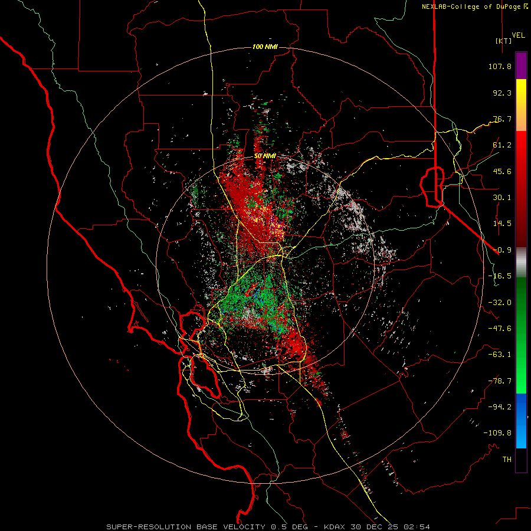Click the Super-Resolution Base Velocity caption
This screenshot has height=531, width=531.
pyautogui.click(x=268, y=527)
